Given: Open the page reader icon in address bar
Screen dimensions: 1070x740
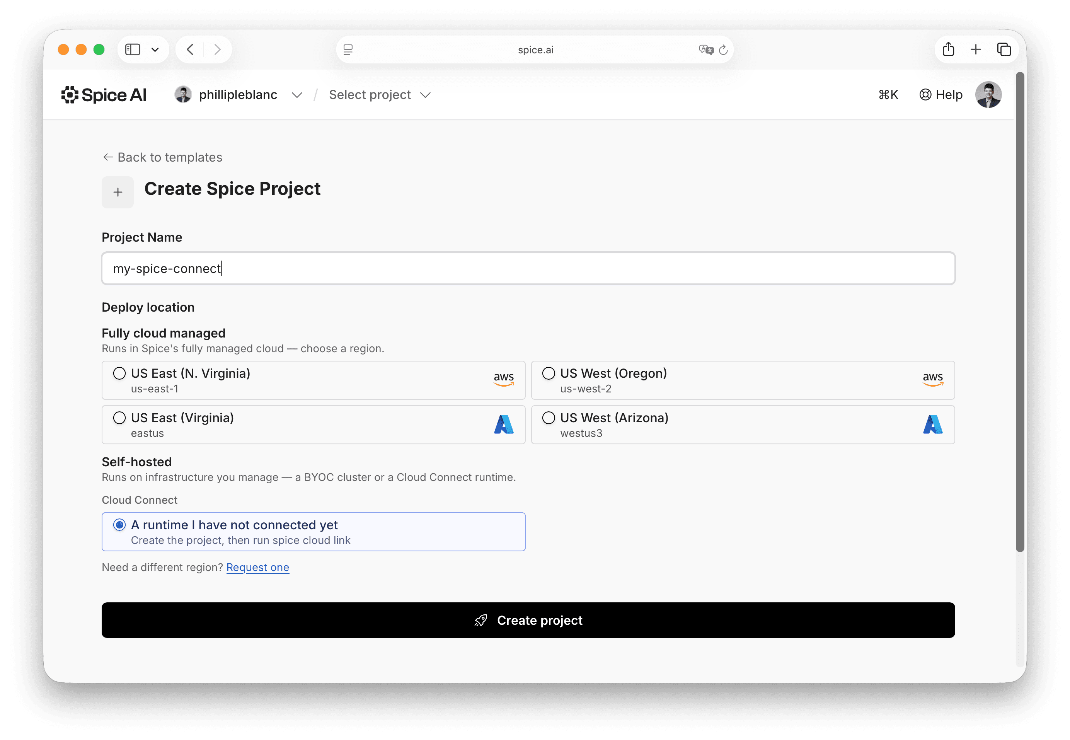Looking at the screenshot, I should coord(348,49).
